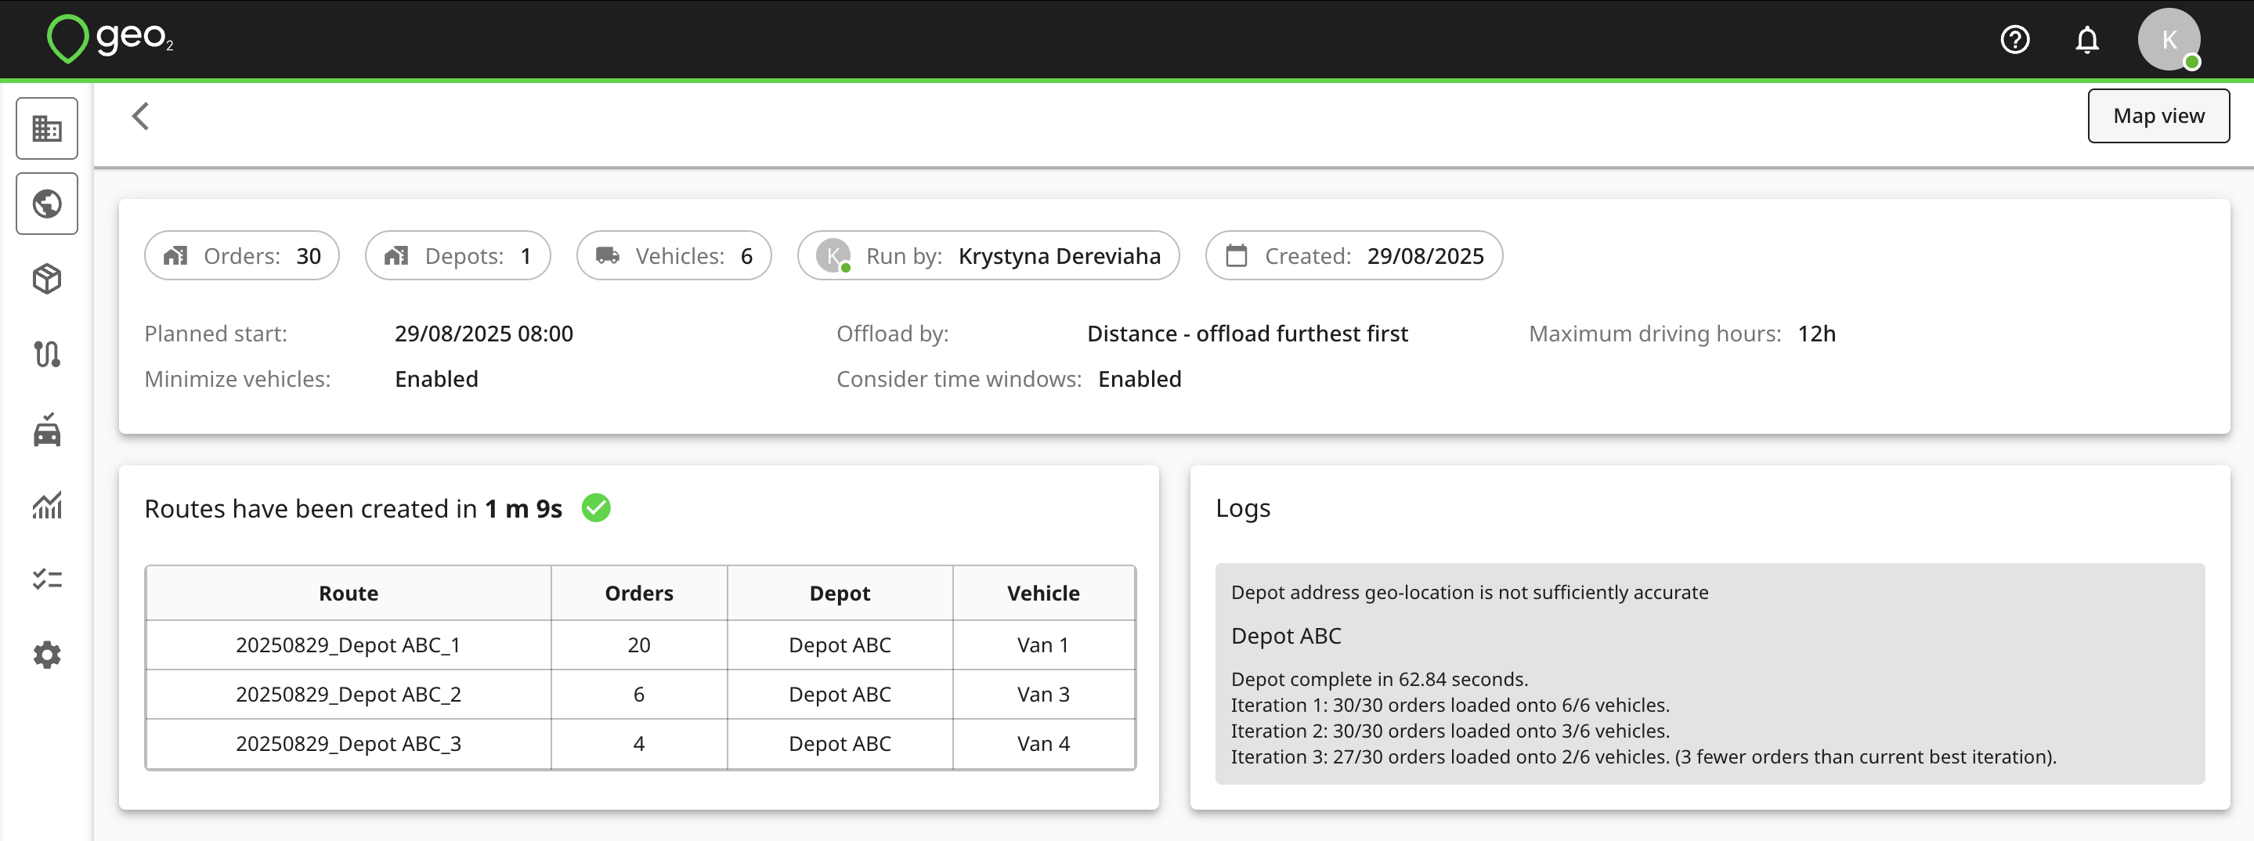Open the help question mark icon
This screenshot has height=841, width=2254.
[2014, 39]
